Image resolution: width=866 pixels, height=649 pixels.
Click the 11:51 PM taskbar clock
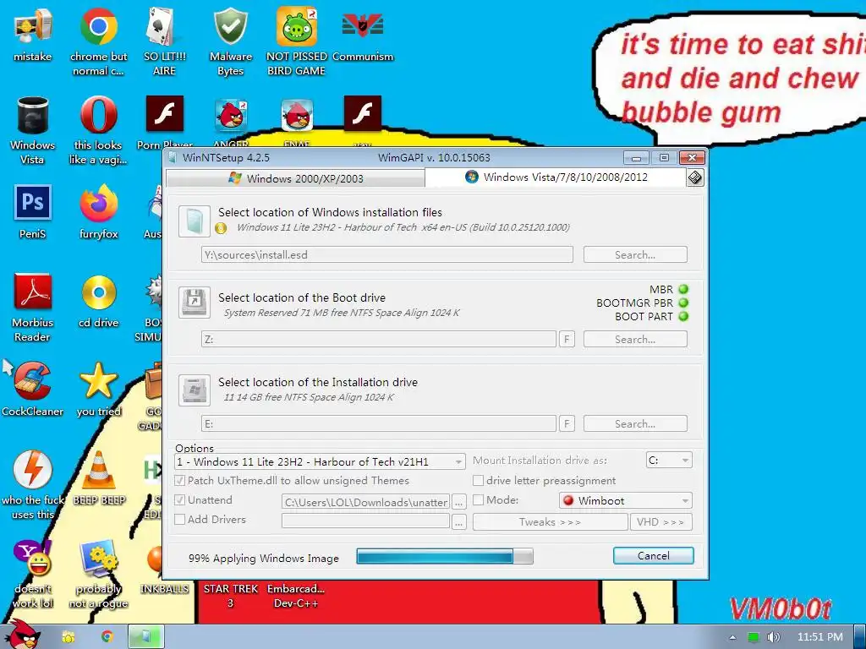820,637
